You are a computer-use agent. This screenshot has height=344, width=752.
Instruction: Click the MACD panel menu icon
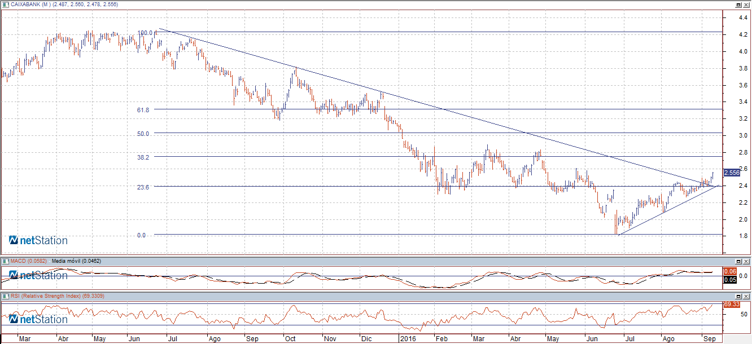[6, 262]
